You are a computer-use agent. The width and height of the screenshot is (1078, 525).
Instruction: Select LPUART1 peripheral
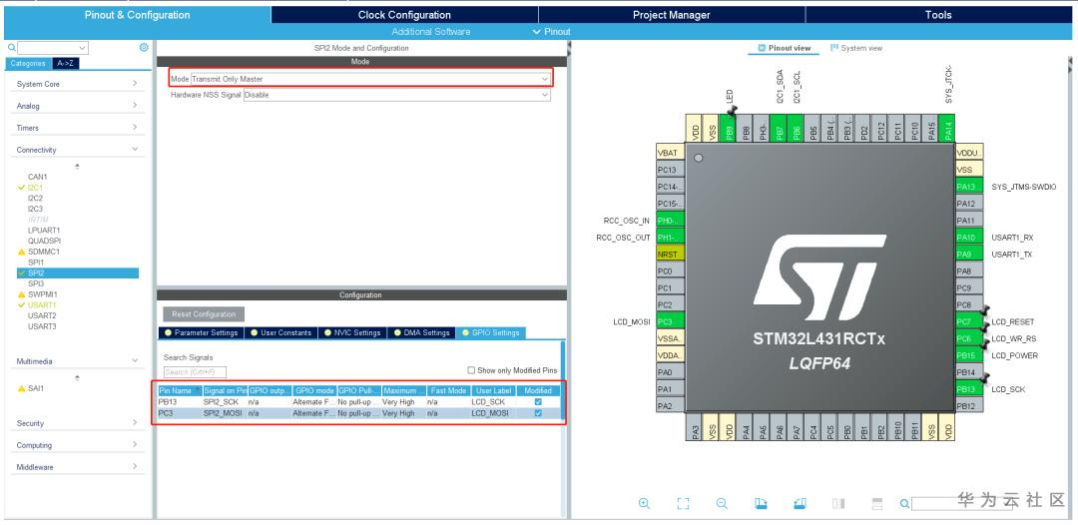(x=43, y=231)
